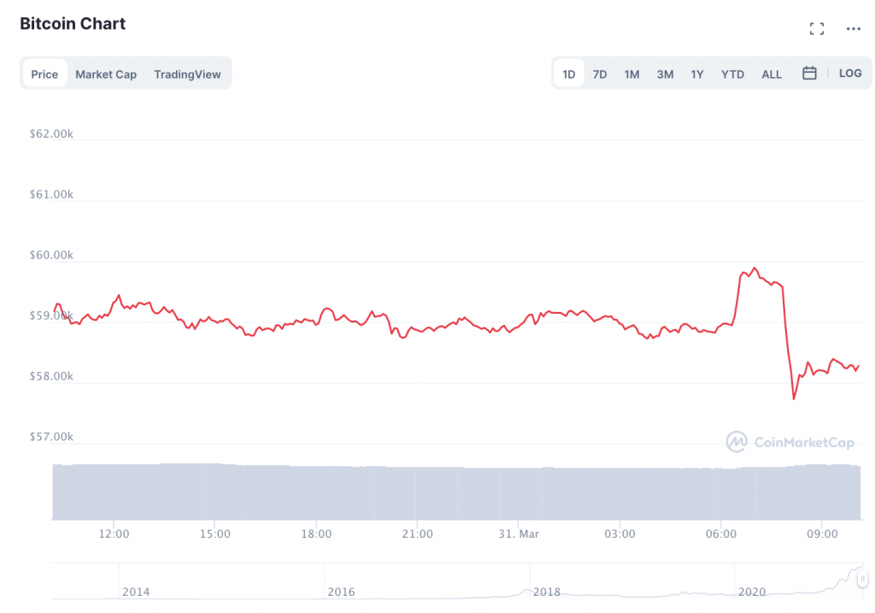Click 2018 on the timeline navigator
The image size is (875, 613).
[x=546, y=592]
